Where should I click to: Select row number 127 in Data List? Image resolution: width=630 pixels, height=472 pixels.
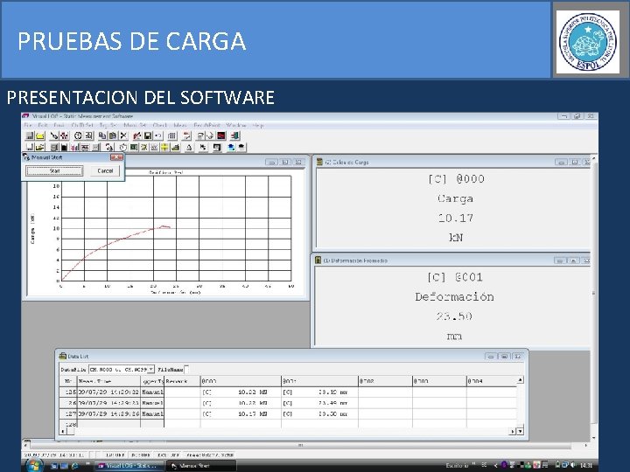68,413
